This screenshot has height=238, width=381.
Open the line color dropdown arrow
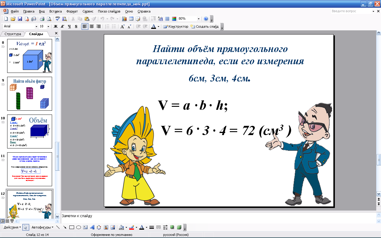click(x=136, y=227)
